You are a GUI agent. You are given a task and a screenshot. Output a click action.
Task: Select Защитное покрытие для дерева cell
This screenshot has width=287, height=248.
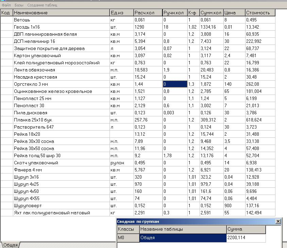[61, 48]
